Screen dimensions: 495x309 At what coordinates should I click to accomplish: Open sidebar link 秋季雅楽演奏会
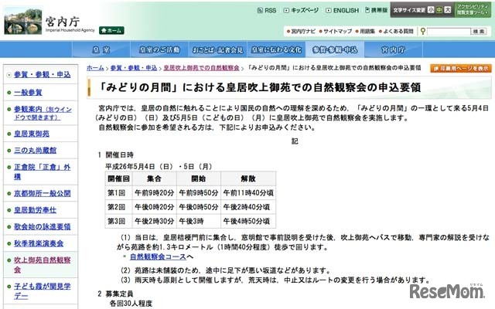(39, 243)
